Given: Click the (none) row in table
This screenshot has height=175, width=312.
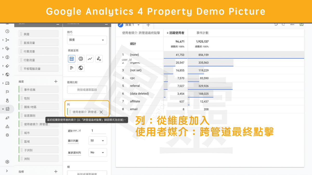Looking at the screenshot, I should 210,55.
